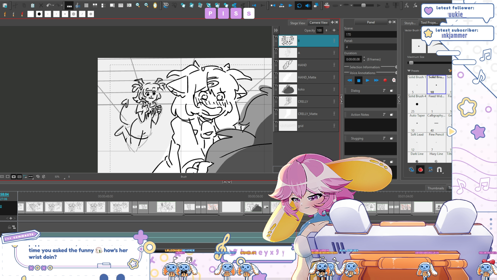
Task: Select the red brush color icon
Action: click(22, 14)
